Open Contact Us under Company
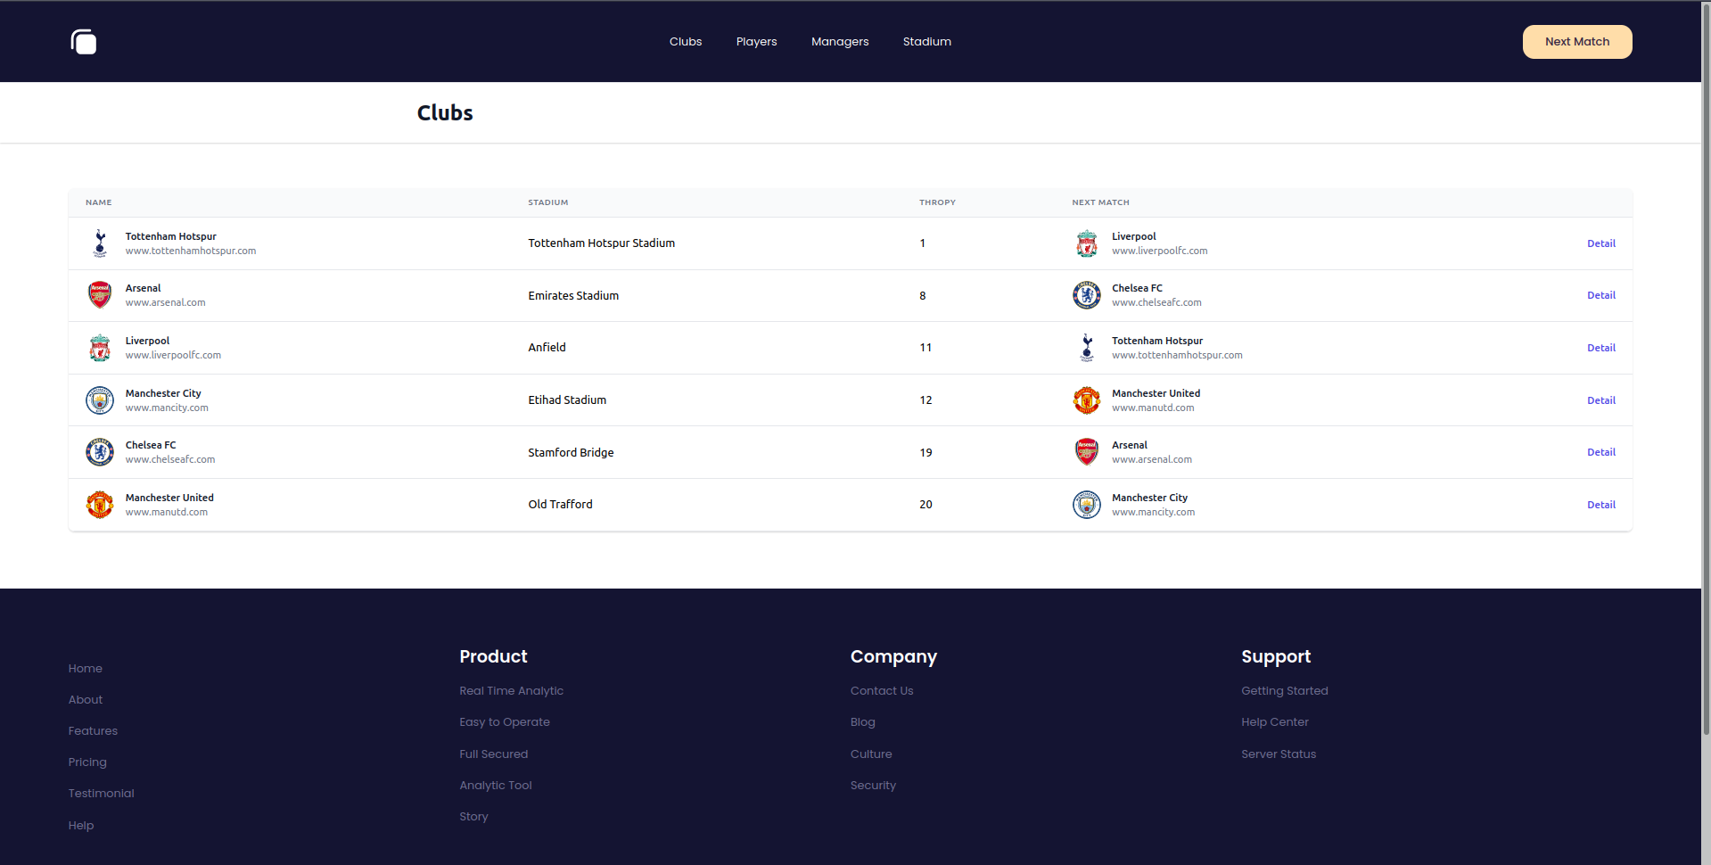The height and width of the screenshot is (865, 1711). (881, 690)
